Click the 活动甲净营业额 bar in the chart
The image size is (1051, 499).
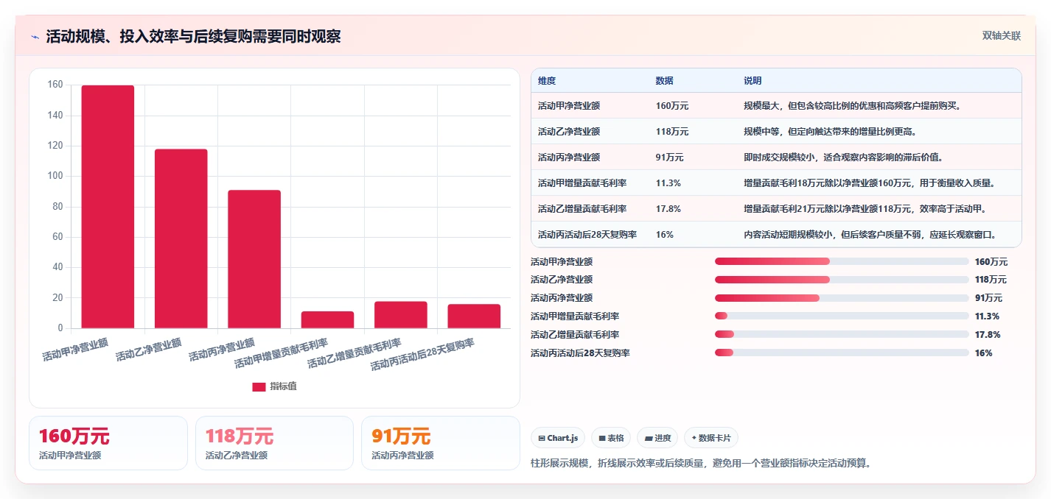(108, 207)
